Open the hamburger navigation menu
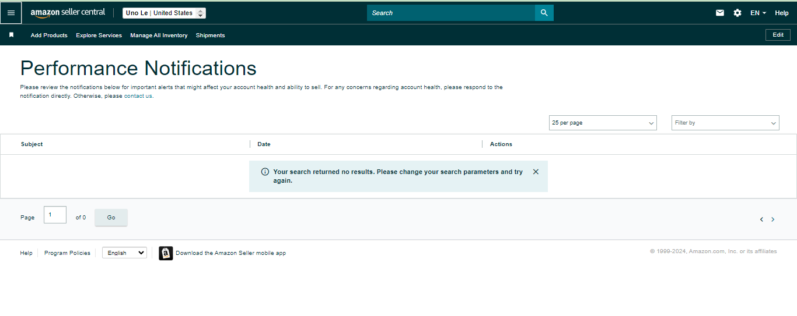This screenshot has height=316, width=797. point(11,13)
